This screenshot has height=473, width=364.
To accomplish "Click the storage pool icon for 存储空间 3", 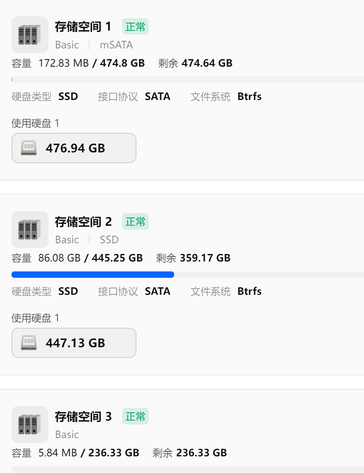I will tap(30, 424).
